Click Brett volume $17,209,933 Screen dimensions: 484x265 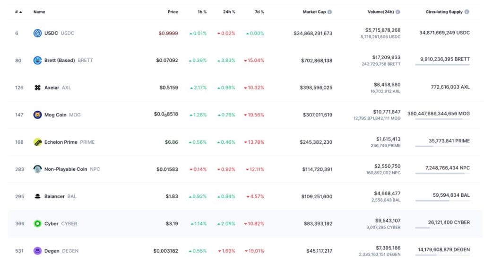pos(386,57)
